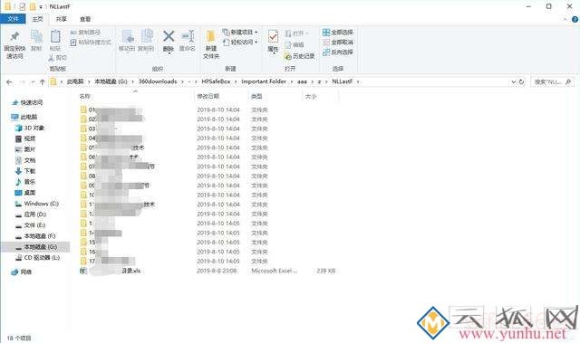Click the Pin to Quick access icon
This screenshot has height=343, width=580.
(x=14, y=36)
